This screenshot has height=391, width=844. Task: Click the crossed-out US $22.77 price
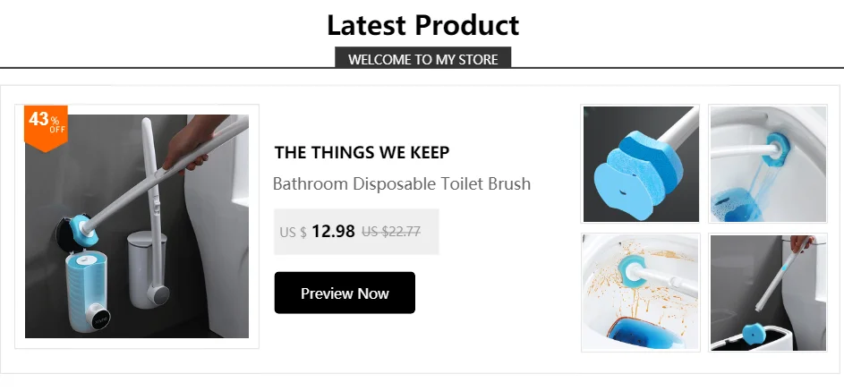coord(391,232)
